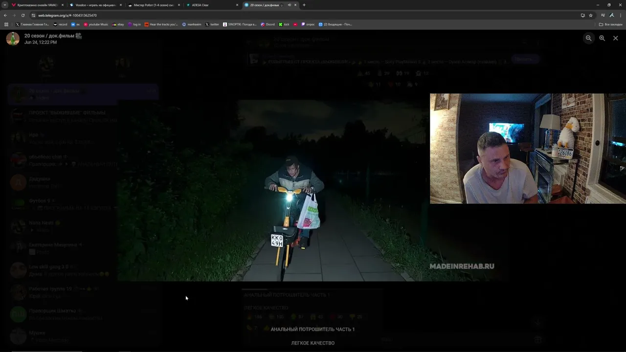
Task: Reload the current page
Action: (x=23, y=15)
